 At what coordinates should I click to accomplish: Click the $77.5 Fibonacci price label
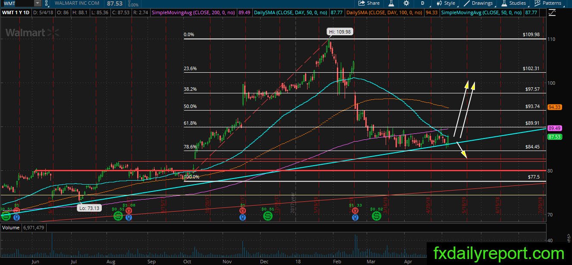534,177
